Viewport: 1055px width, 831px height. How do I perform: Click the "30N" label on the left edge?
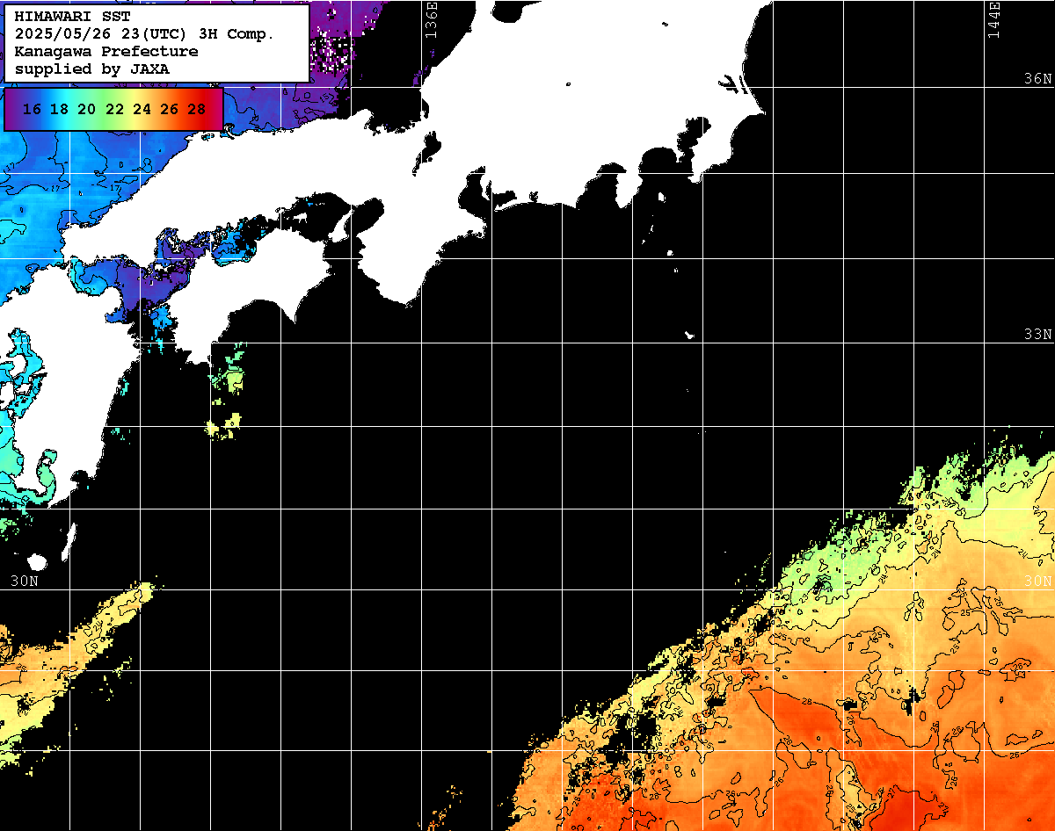point(25,581)
